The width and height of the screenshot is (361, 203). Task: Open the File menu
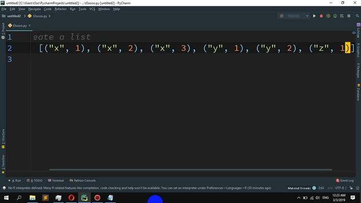click(4, 9)
